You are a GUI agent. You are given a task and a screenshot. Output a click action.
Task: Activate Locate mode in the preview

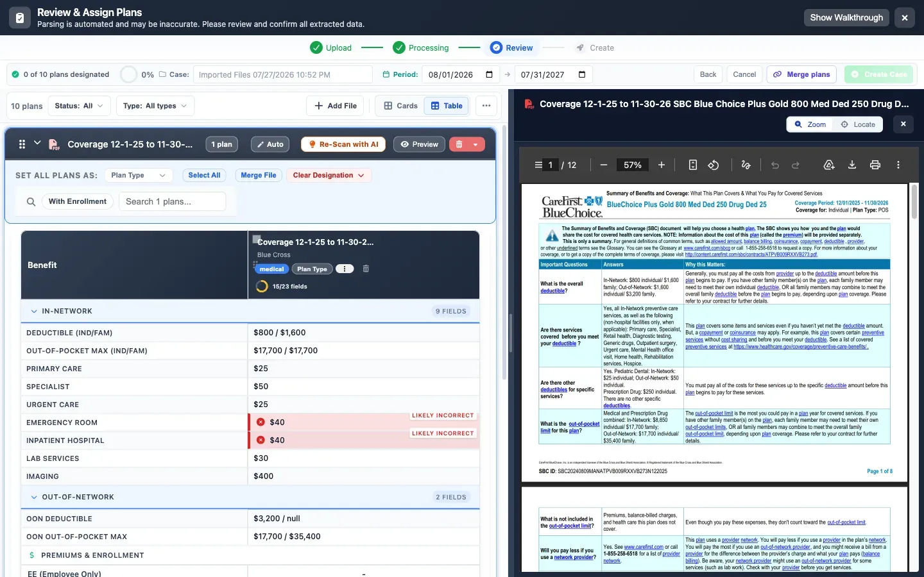click(858, 124)
